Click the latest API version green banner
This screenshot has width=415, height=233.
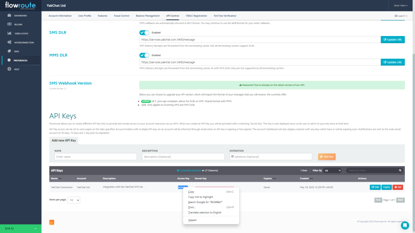tap(272, 85)
